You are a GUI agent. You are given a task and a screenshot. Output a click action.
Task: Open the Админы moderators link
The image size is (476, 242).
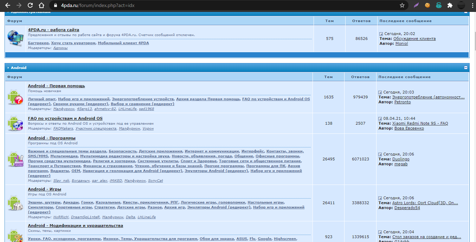click(x=60, y=48)
